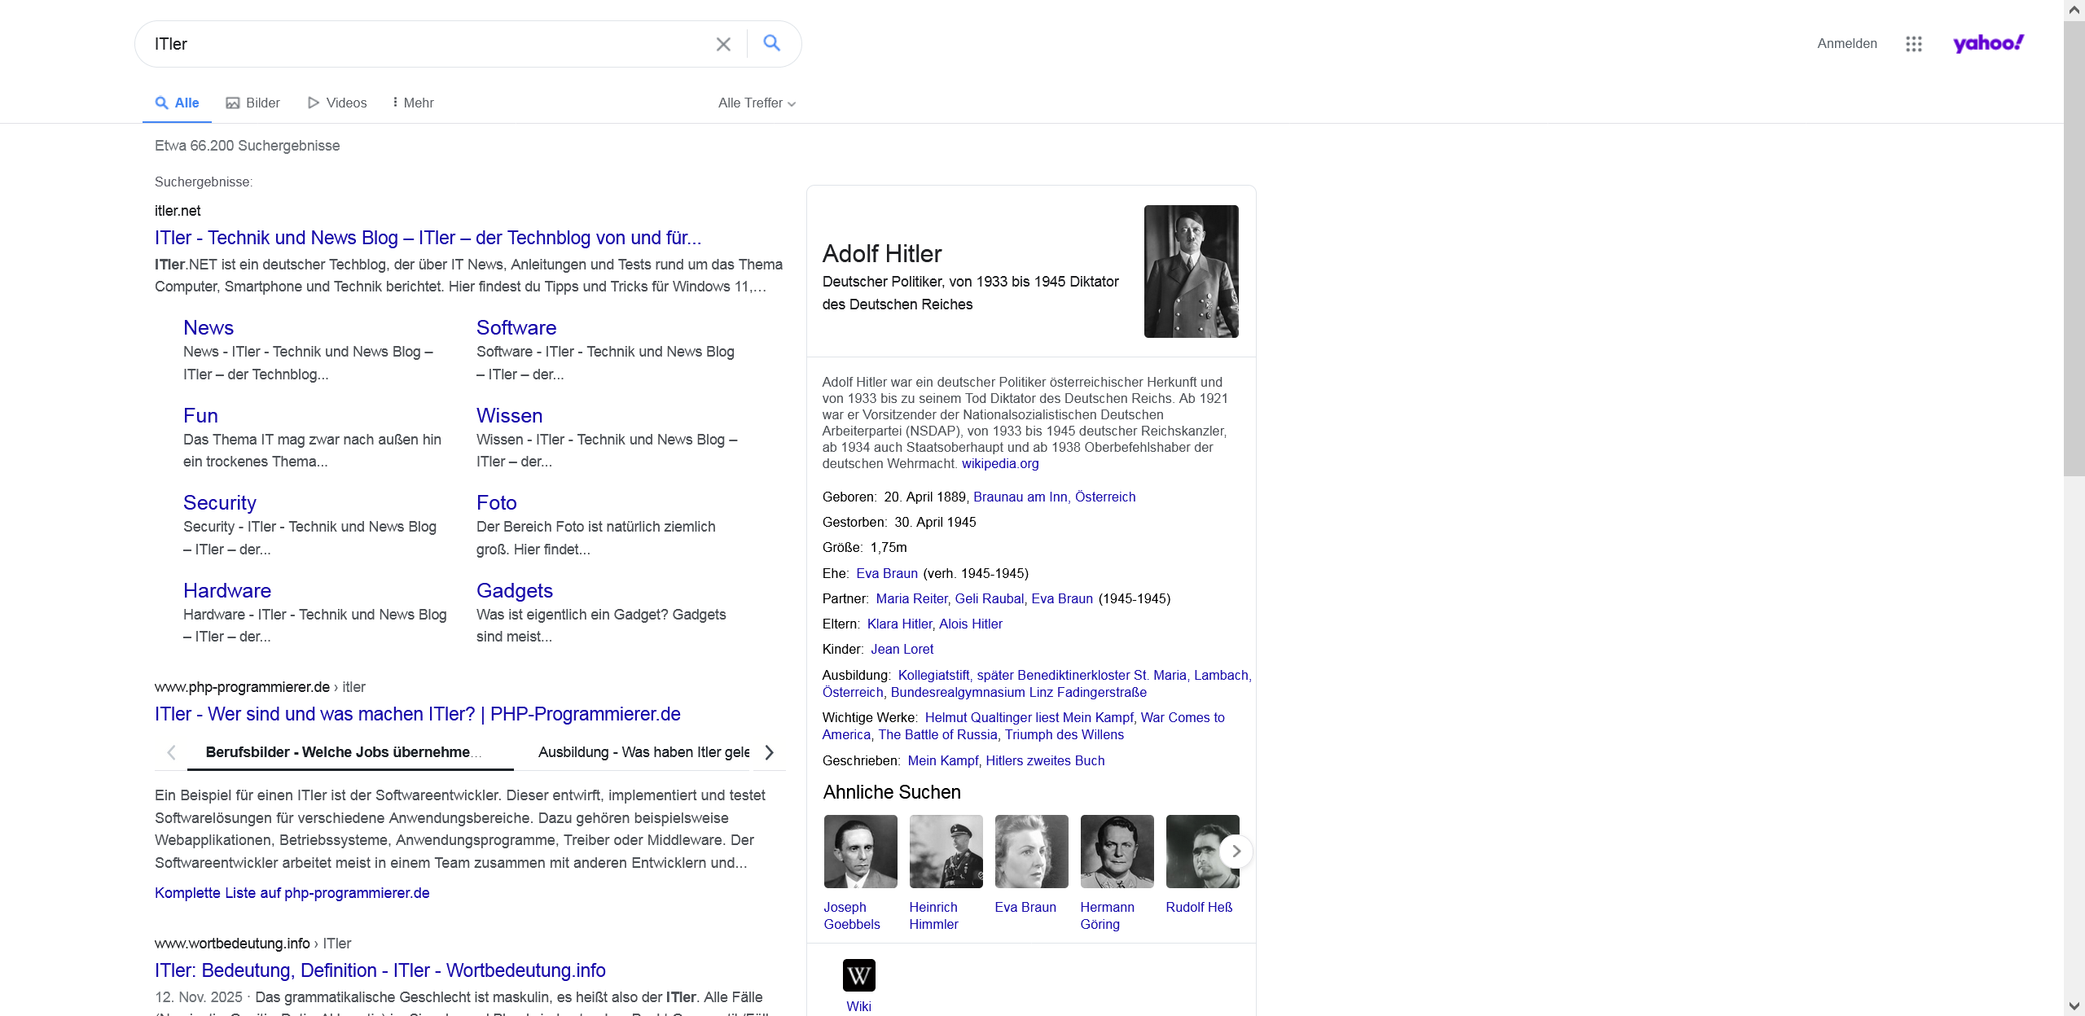This screenshot has height=1016, width=2085.
Task: Click the Heinrich Himmler thumbnail
Action: (946, 852)
